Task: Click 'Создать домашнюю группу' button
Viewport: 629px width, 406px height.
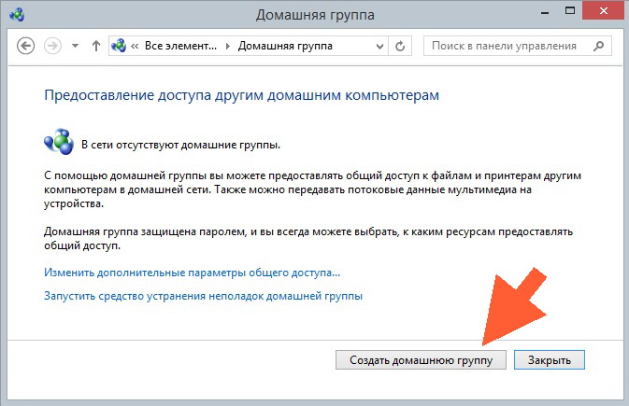Action: (x=421, y=360)
